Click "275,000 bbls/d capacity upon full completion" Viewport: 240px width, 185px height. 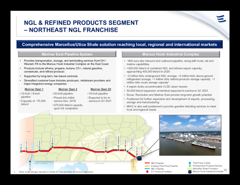tap(68, 107)
